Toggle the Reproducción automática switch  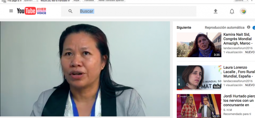click(254, 27)
